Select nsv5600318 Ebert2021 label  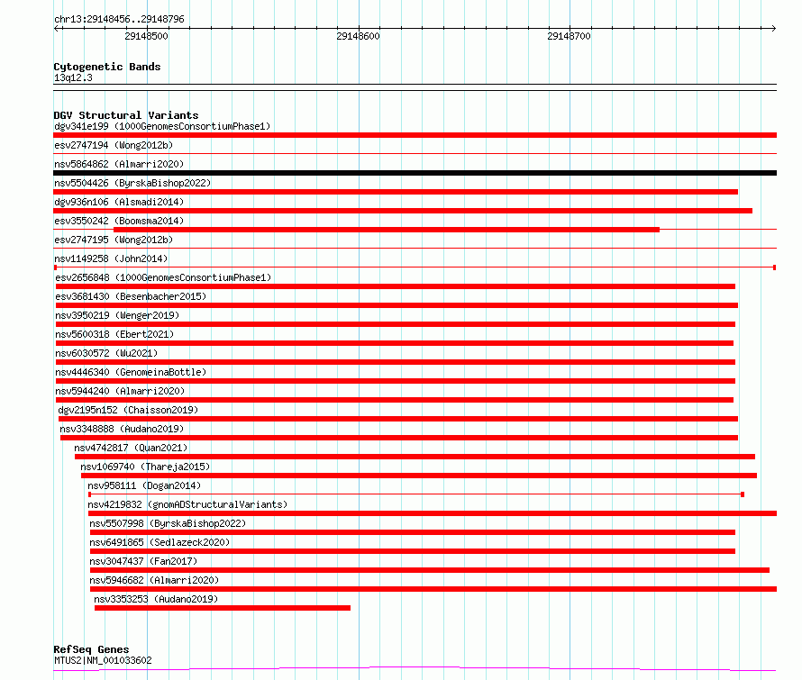(x=114, y=334)
